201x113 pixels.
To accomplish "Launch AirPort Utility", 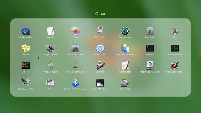I will pyautogui.click(x=100, y=48).
